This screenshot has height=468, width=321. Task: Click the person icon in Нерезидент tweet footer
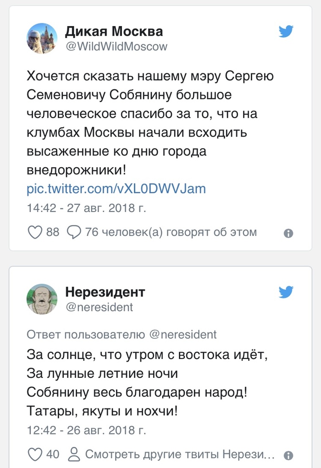click(x=74, y=454)
